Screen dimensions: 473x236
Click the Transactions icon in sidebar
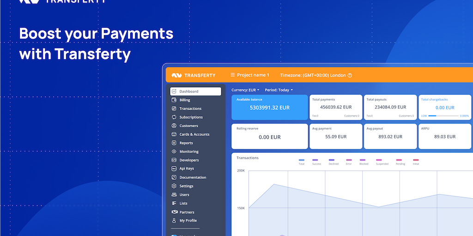coord(174,108)
